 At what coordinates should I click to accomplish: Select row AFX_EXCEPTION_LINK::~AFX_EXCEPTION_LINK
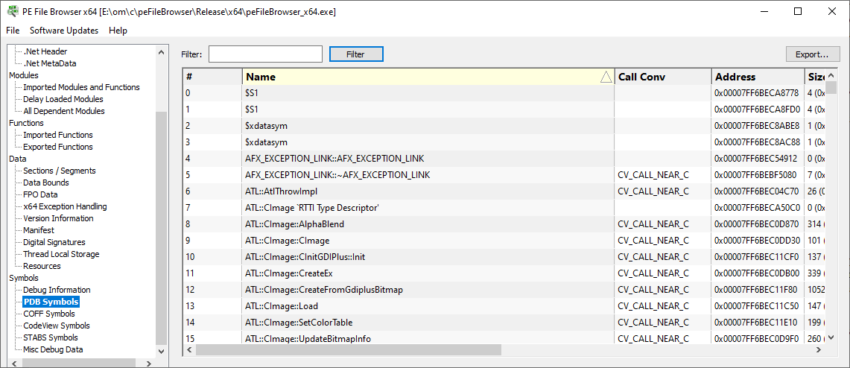pos(504,175)
